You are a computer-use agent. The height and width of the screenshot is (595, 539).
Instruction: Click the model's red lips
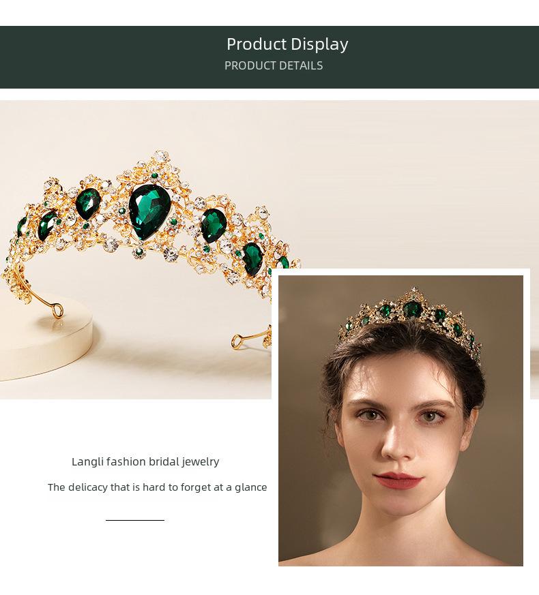(x=398, y=480)
